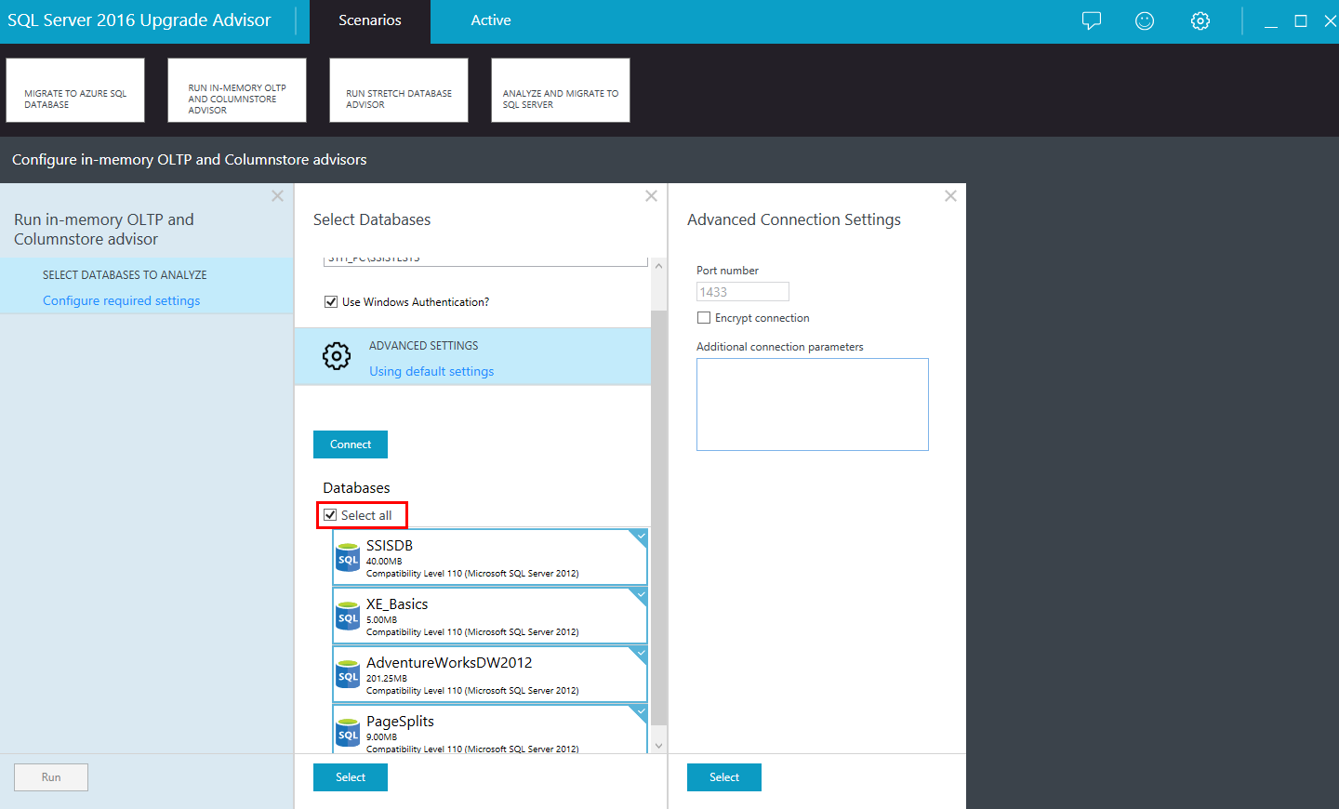1339x809 pixels.
Task: Open Migrate to Azure SQL Database scenario
Action: [x=75, y=90]
